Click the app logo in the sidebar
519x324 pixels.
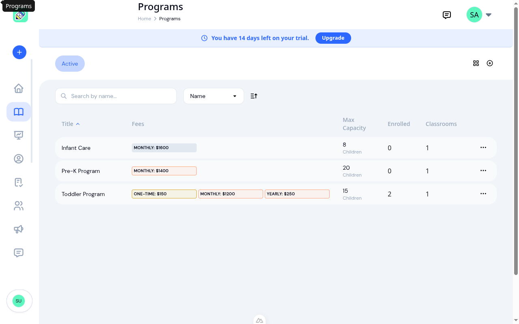20,16
